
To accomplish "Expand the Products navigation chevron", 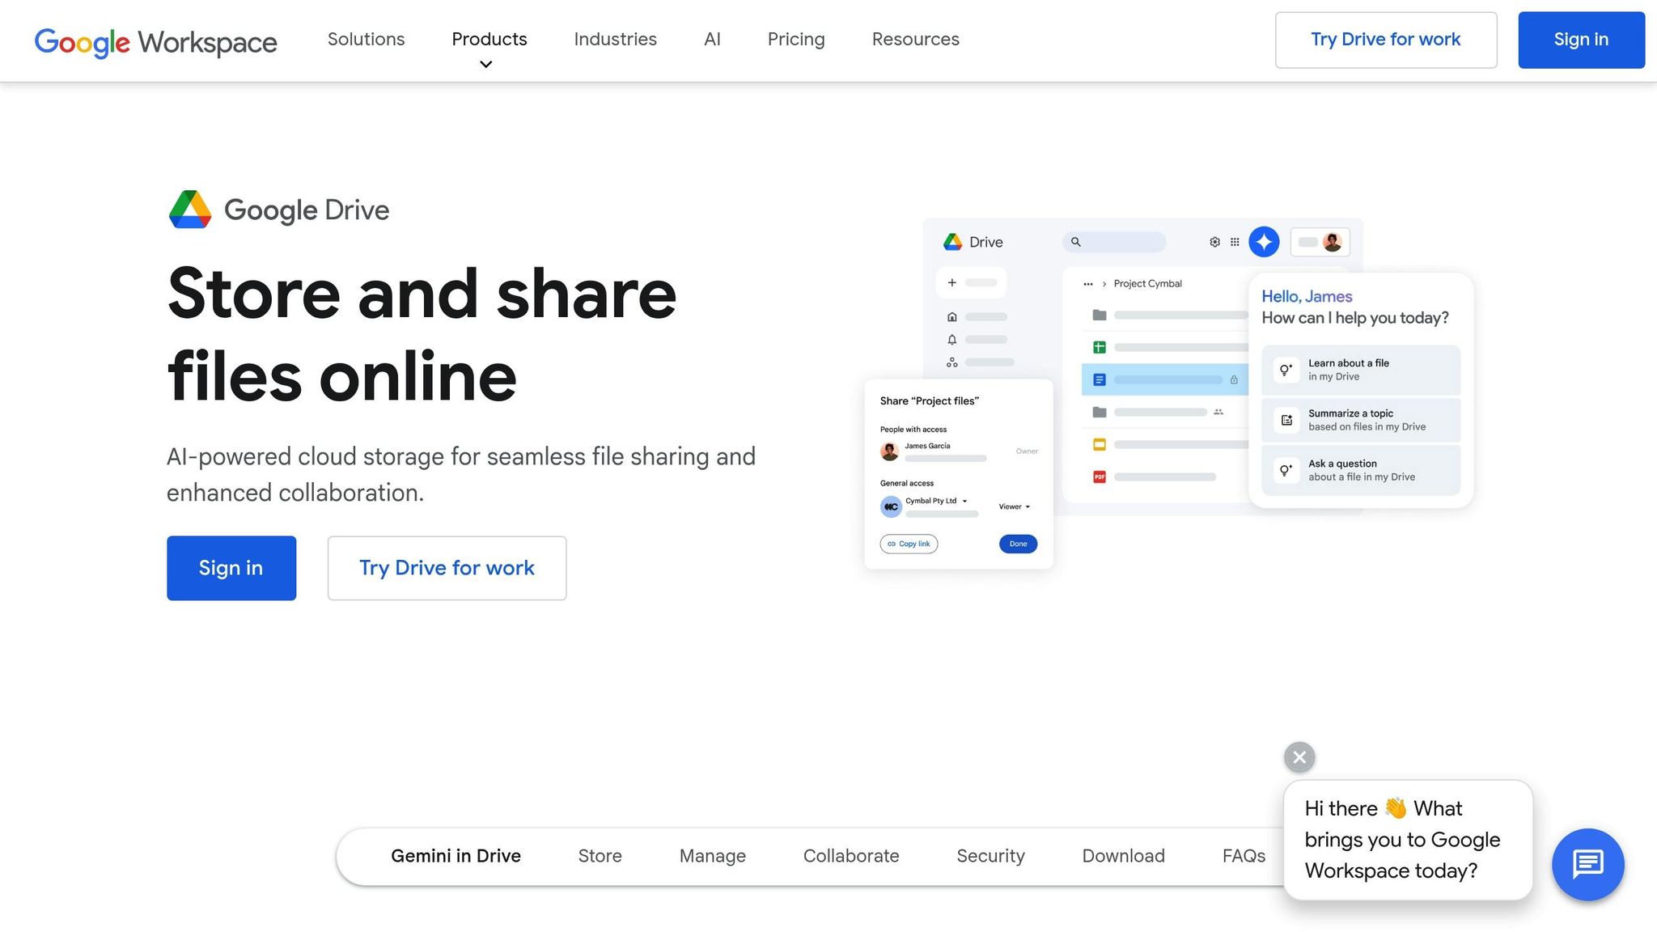I will pyautogui.click(x=485, y=64).
